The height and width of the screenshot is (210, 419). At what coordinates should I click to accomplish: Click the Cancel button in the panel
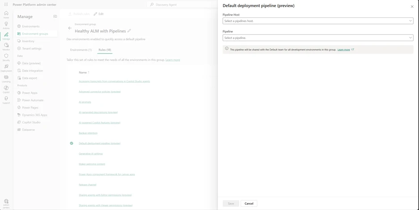(249, 203)
